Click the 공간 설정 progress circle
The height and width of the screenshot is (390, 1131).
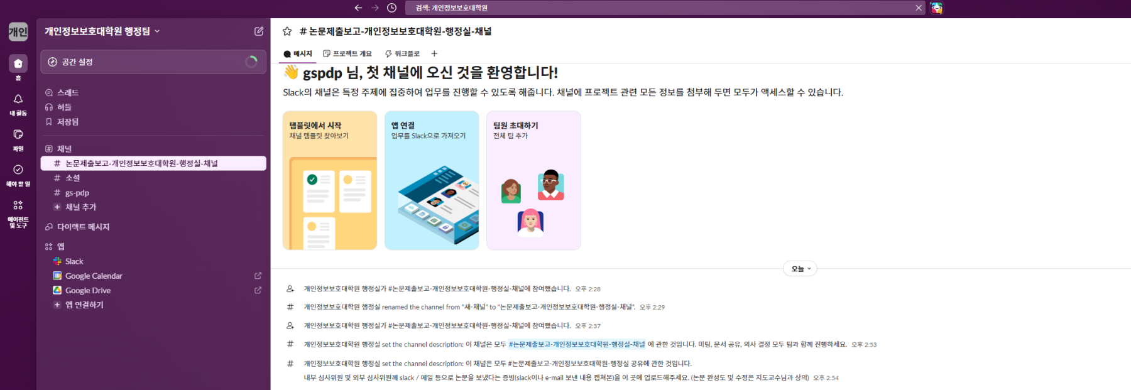(x=251, y=62)
